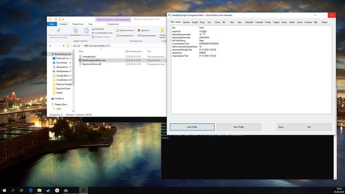Open the Cannibal character tab
Image resolution: width=345 pixels, height=194 pixels.
point(259,22)
